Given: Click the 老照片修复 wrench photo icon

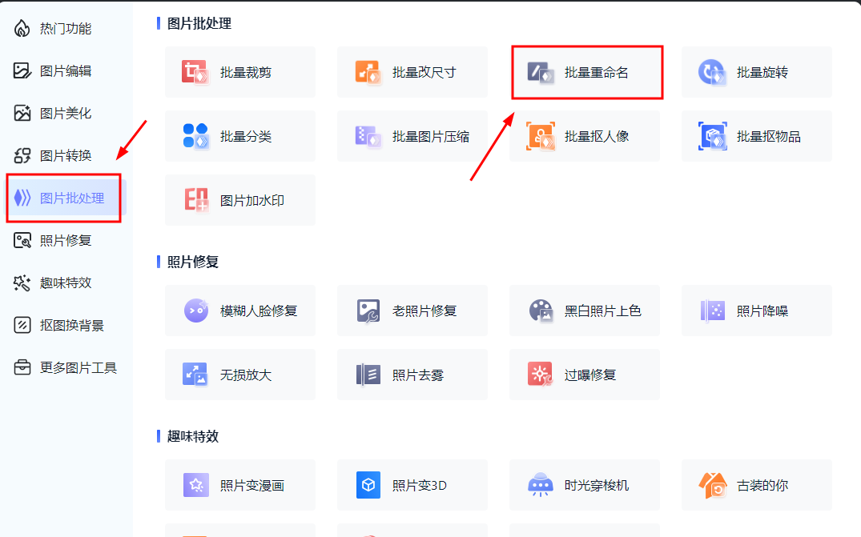Looking at the screenshot, I should (x=368, y=311).
